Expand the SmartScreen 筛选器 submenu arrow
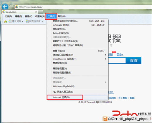Viewport: 152px width, 123px height. coord(106,59)
